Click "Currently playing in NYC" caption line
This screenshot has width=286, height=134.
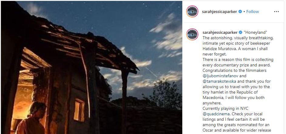click(x=225, y=109)
